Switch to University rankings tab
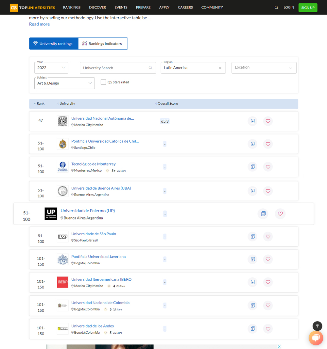The image size is (327, 349). 54,44
